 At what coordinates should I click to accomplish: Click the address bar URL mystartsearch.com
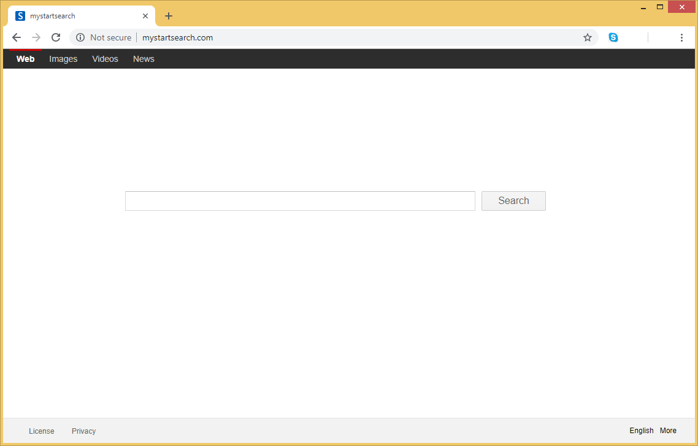pos(177,37)
